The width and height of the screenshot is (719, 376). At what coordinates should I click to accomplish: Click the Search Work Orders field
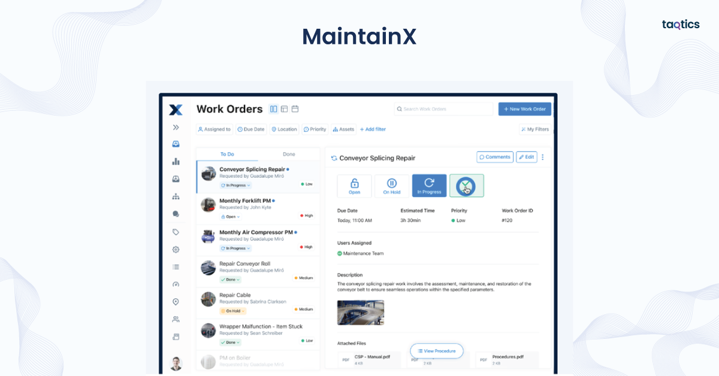pyautogui.click(x=443, y=109)
